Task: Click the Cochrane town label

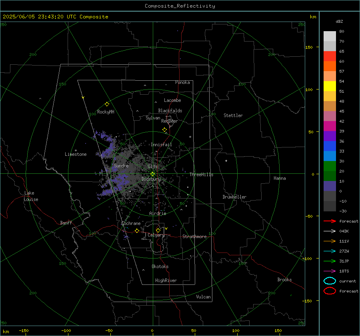Action: [131, 223]
